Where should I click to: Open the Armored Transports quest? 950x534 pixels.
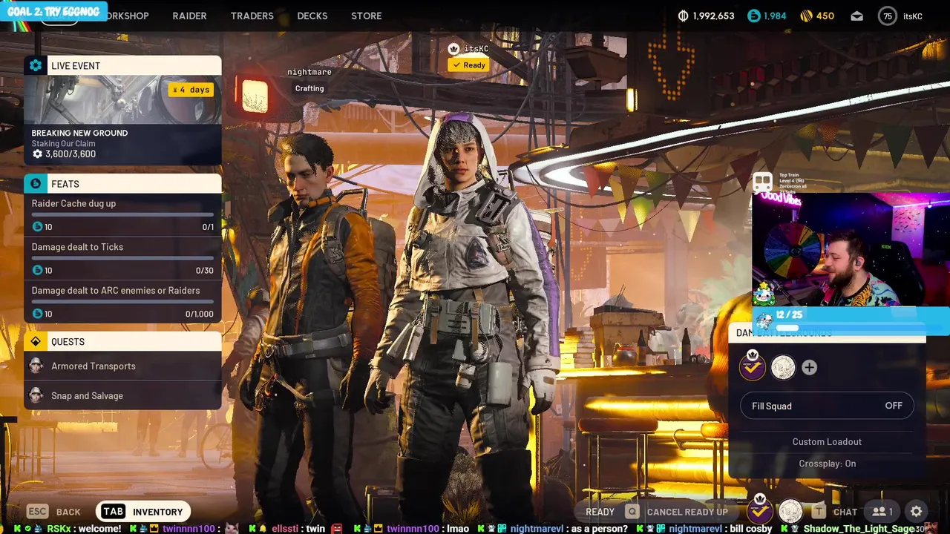122,366
